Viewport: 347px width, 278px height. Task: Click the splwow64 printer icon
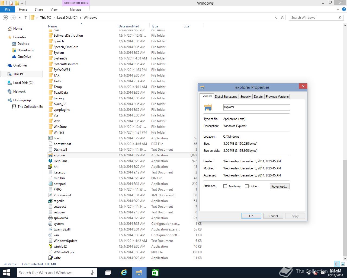tap(50, 218)
